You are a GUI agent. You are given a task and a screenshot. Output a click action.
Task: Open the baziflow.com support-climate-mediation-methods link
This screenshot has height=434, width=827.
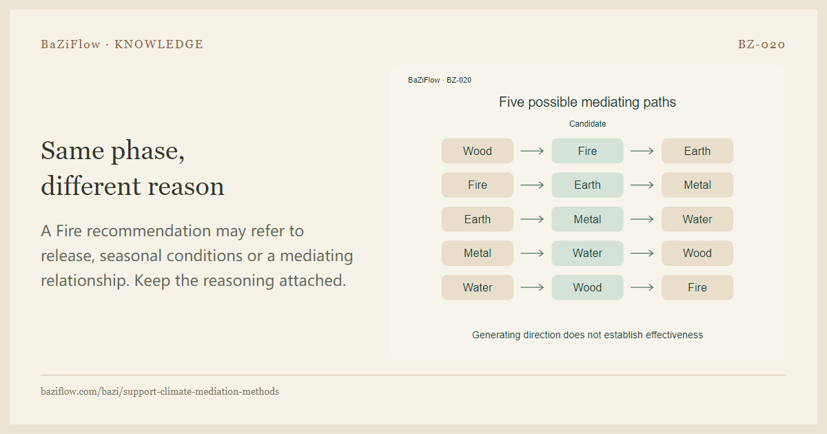(x=160, y=391)
